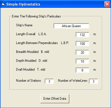Click the 'Ship's Name' label
This screenshot has width=111, height=108.
click(x=24, y=25)
